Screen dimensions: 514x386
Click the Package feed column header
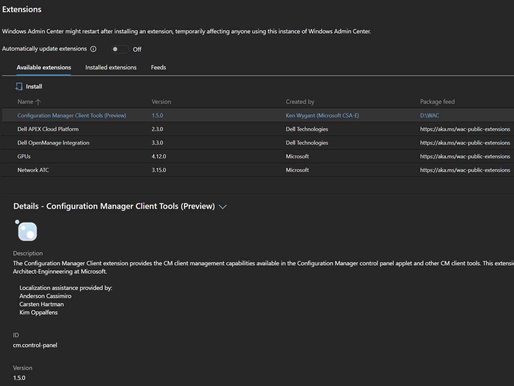pyautogui.click(x=437, y=102)
